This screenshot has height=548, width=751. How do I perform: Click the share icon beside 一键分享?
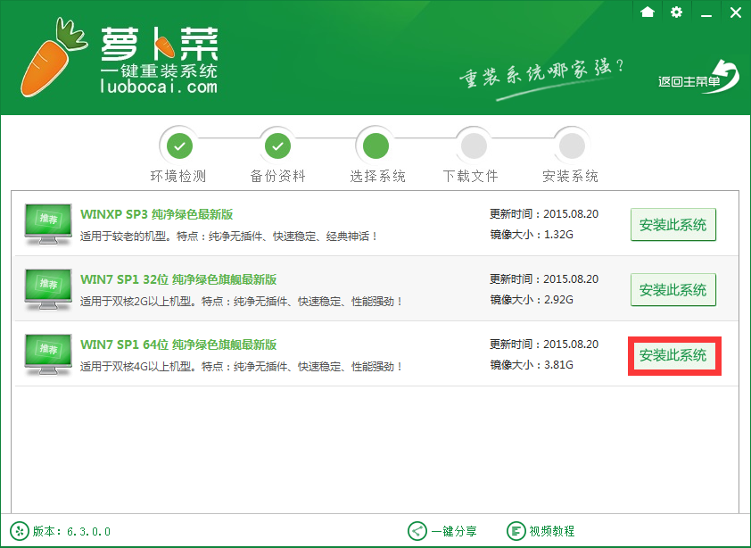click(x=417, y=531)
